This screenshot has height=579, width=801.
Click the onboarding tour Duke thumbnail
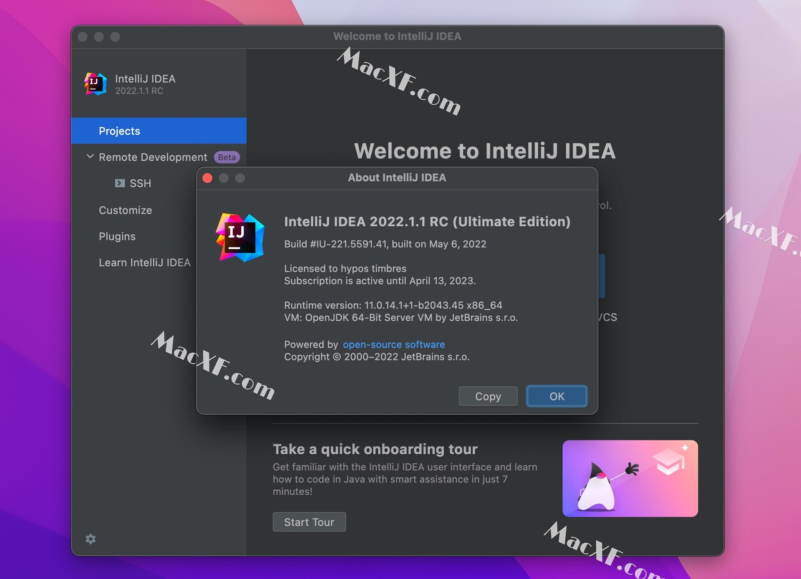point(630,478)
